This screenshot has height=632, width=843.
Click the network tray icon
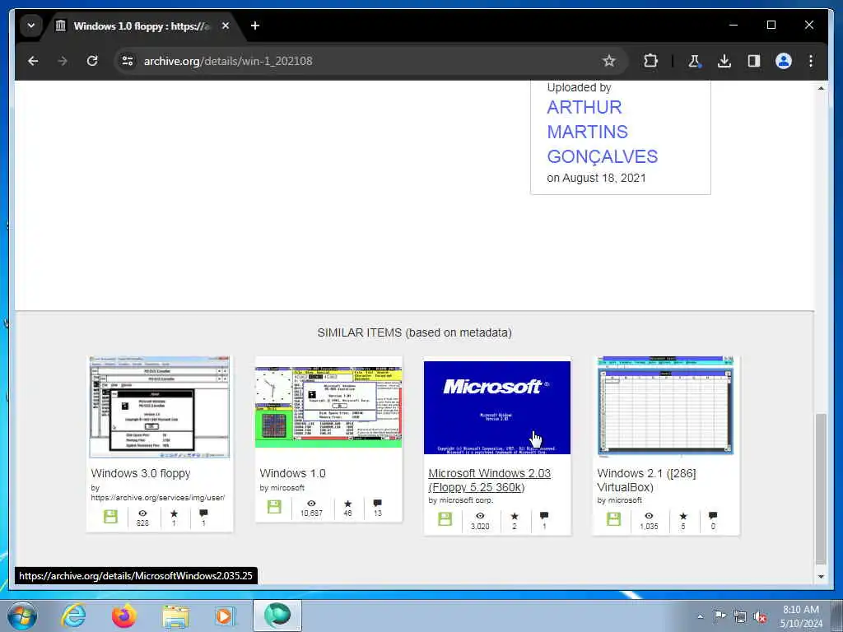(x=740, y=617)
